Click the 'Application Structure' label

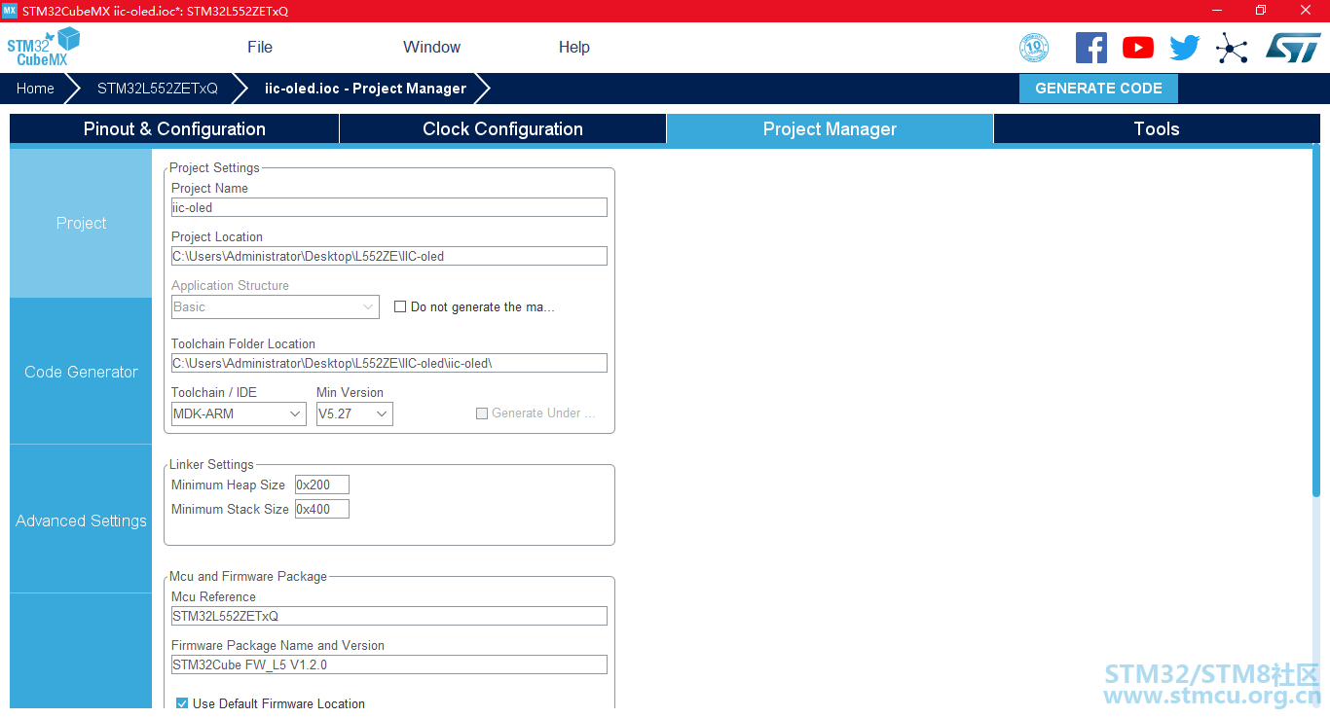[x=230, y=285]
